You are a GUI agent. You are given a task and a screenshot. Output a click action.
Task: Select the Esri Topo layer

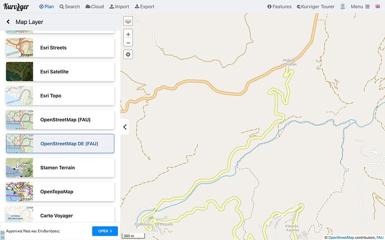click(60, 96)
